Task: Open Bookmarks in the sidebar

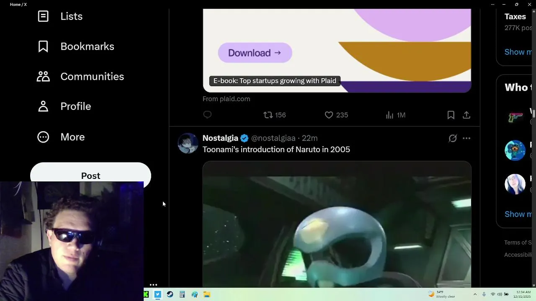Action: (76, 46)
